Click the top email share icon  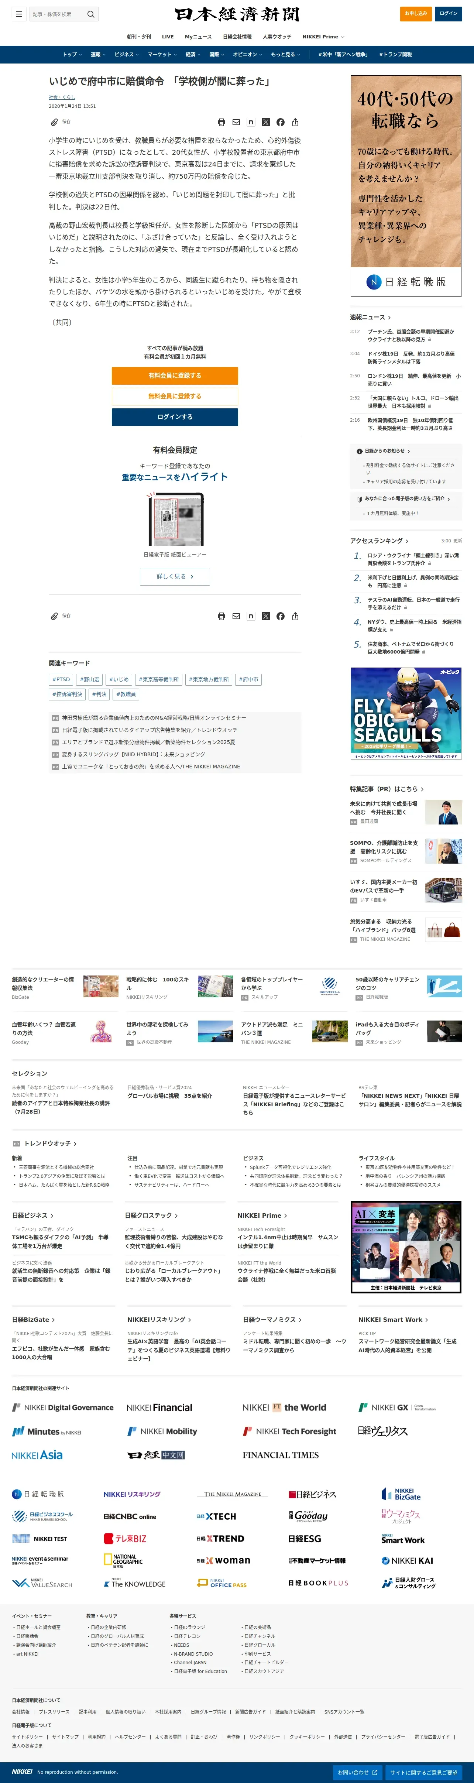pos(236,123)
